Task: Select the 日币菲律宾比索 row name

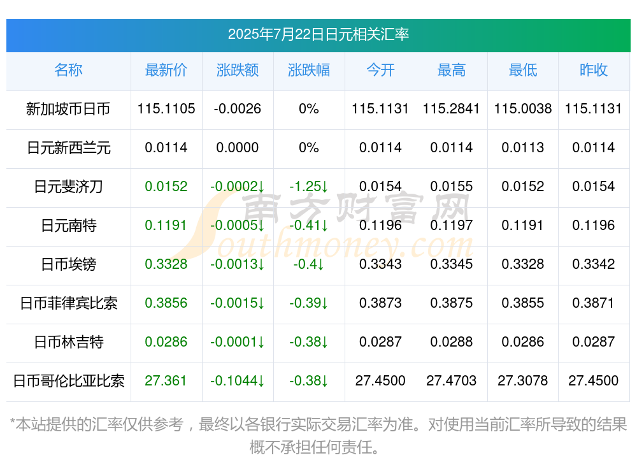Action: click(x=68, y=303)
